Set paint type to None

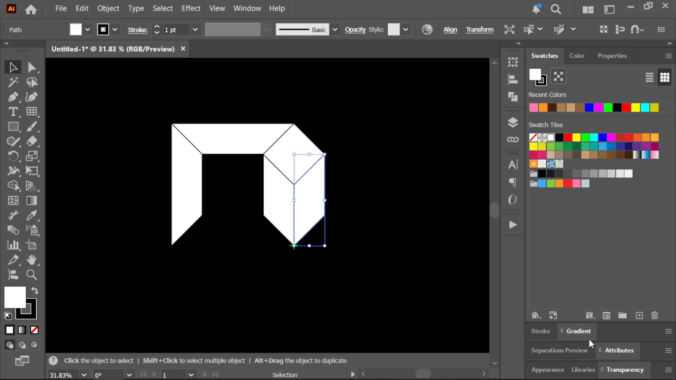[34, 330]
